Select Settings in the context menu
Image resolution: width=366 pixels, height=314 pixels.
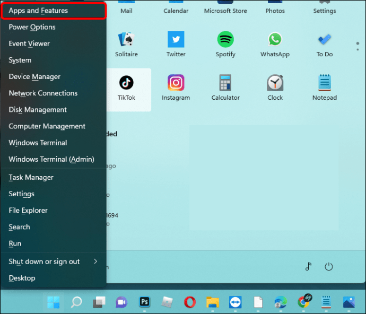click(54, 194)
